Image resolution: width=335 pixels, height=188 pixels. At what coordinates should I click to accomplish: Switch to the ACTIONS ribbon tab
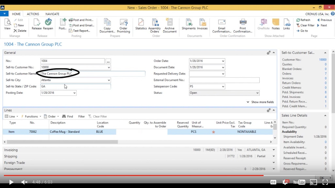click(x=33, y=14)
